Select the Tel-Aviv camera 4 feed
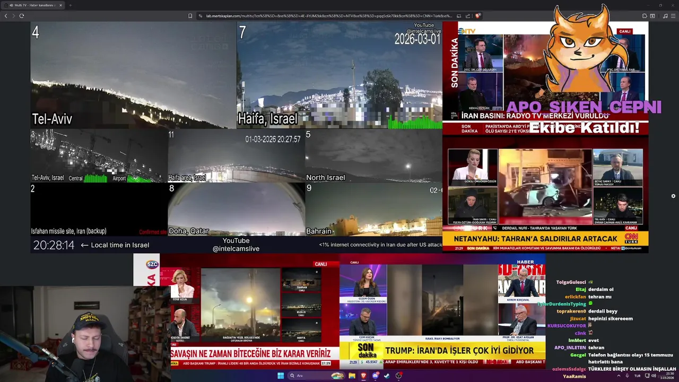The image size is (679, 382). click(133, 75)
